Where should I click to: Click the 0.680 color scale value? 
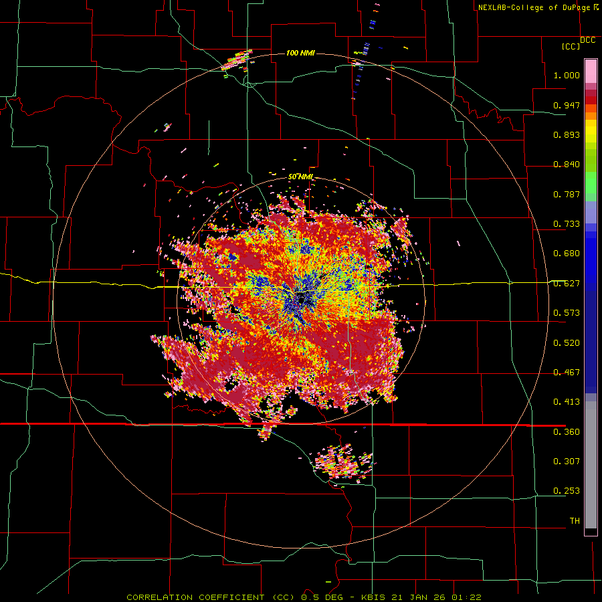(x=567, y=254)
